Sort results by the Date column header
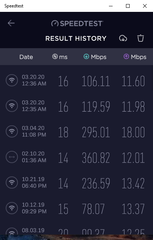 (26, 57)
